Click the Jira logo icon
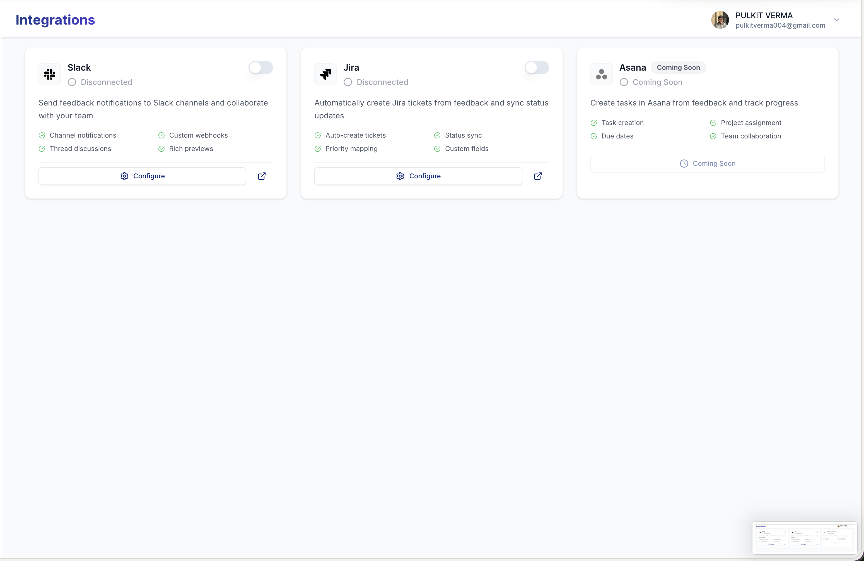The width and height of the screenshot is (864, 561). tap(326, 75)
